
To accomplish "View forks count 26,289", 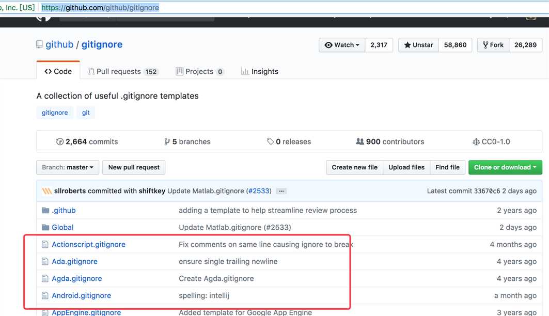I will point(526,45).
